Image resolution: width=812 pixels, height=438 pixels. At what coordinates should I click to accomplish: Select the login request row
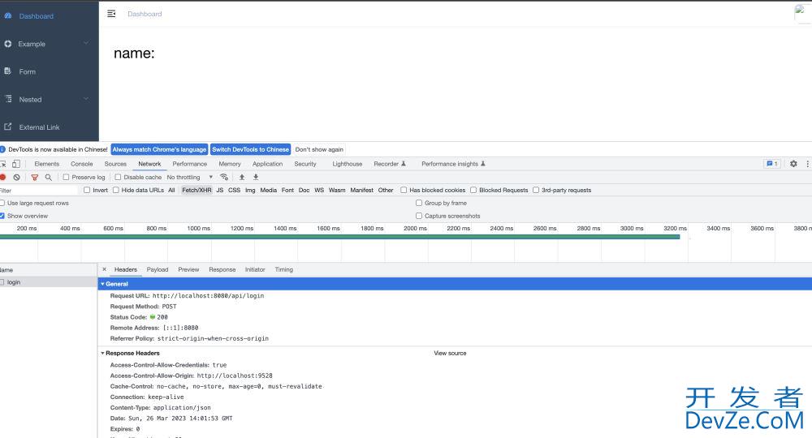coord(49,282)
